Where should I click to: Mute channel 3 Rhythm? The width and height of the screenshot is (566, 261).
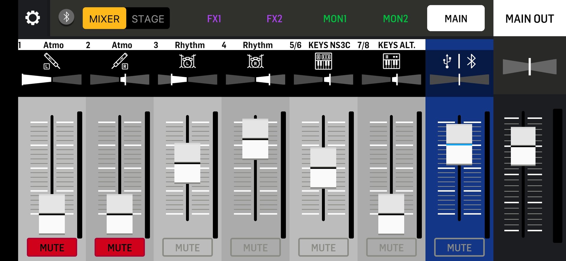pyautogui.click(x=187, y=247)
